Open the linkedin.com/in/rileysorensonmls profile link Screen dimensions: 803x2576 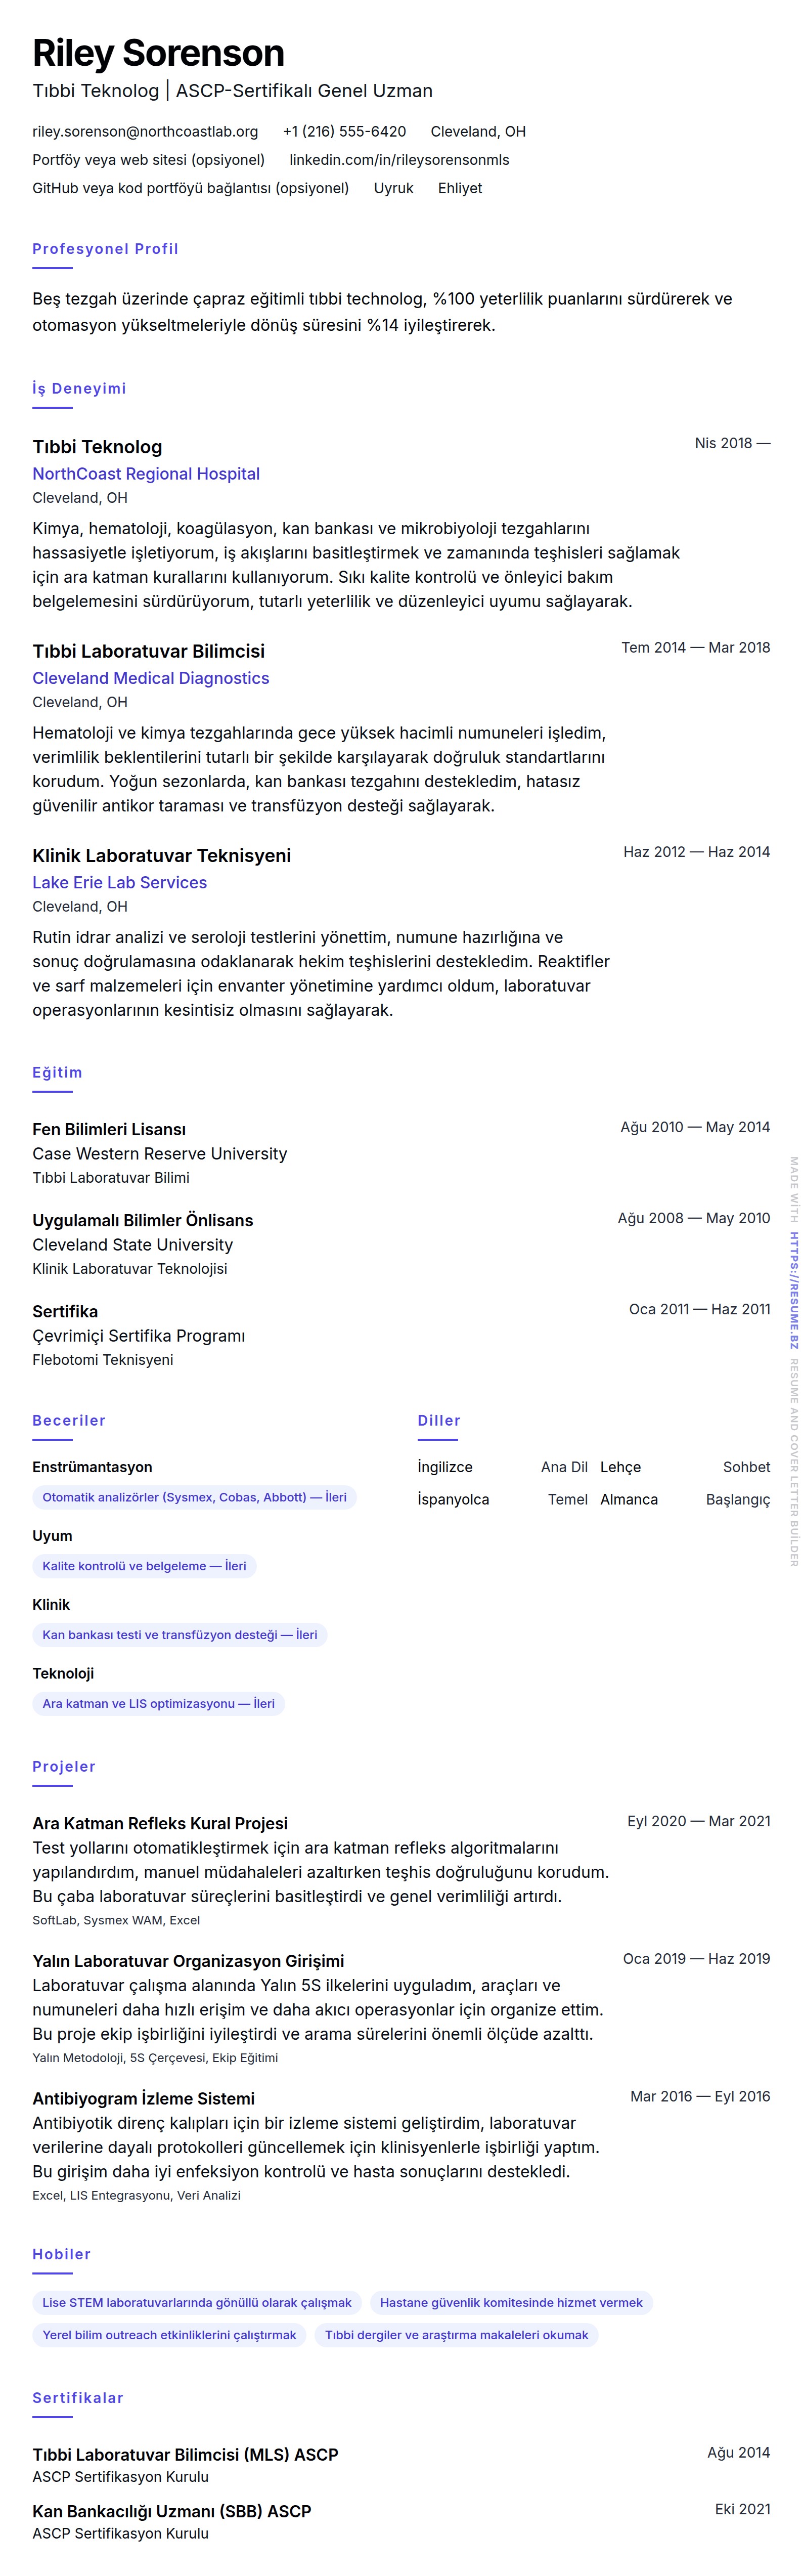399,160
